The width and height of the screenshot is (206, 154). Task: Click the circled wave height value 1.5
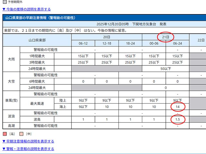pyautogui.click(x=177, y=119)
